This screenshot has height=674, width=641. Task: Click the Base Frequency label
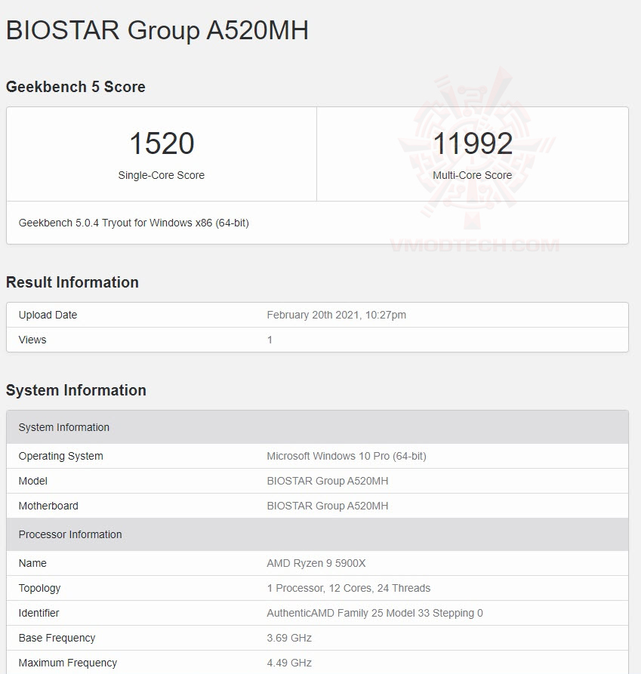(x=57, y=638)
